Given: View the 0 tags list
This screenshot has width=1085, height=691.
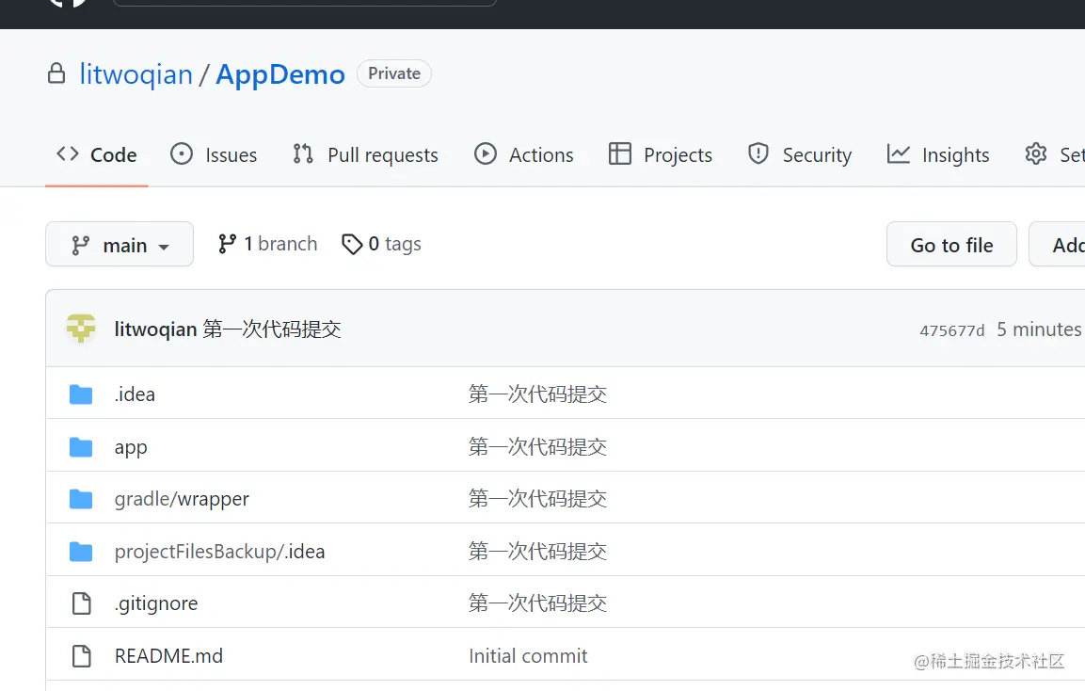Looking at the screenshot, I should pos(382,244).
